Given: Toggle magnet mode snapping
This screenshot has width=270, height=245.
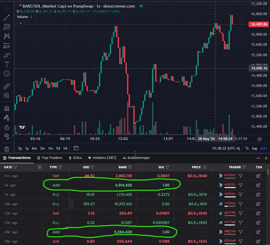Looking at the screenshot, I should pyautogui.click(x=7, y=109).
